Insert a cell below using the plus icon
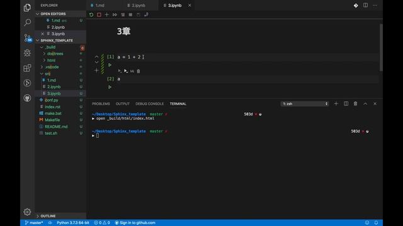This screenshot has width=403, height=226. point(96,70)
